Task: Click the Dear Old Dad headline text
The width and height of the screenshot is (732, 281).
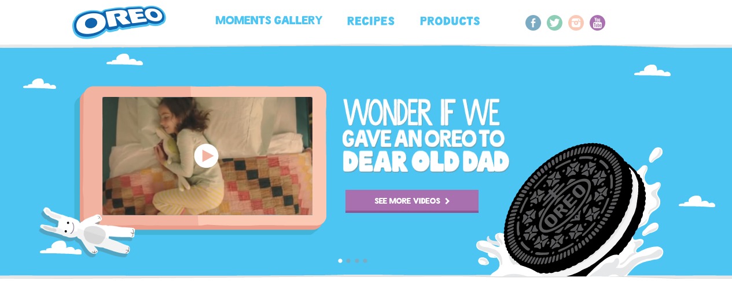Action: click(x=426, y=162)
